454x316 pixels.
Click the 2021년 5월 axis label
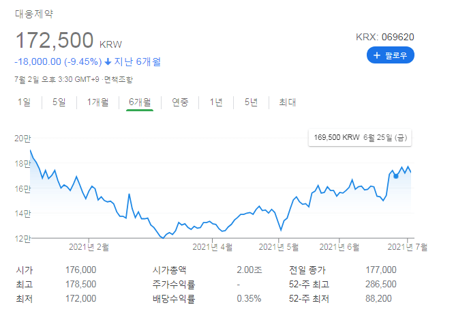point(279,247)
